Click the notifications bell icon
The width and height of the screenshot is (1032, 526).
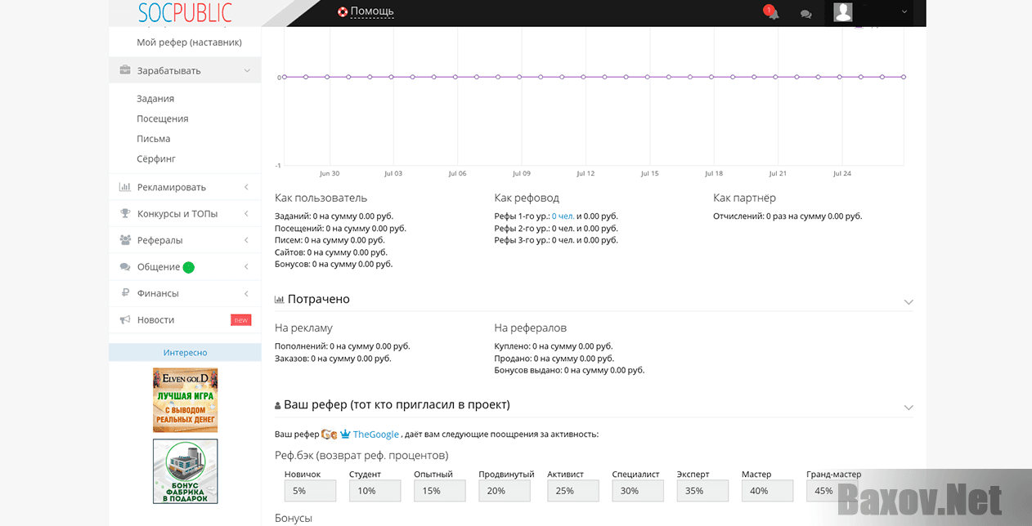tap(772, 13)
